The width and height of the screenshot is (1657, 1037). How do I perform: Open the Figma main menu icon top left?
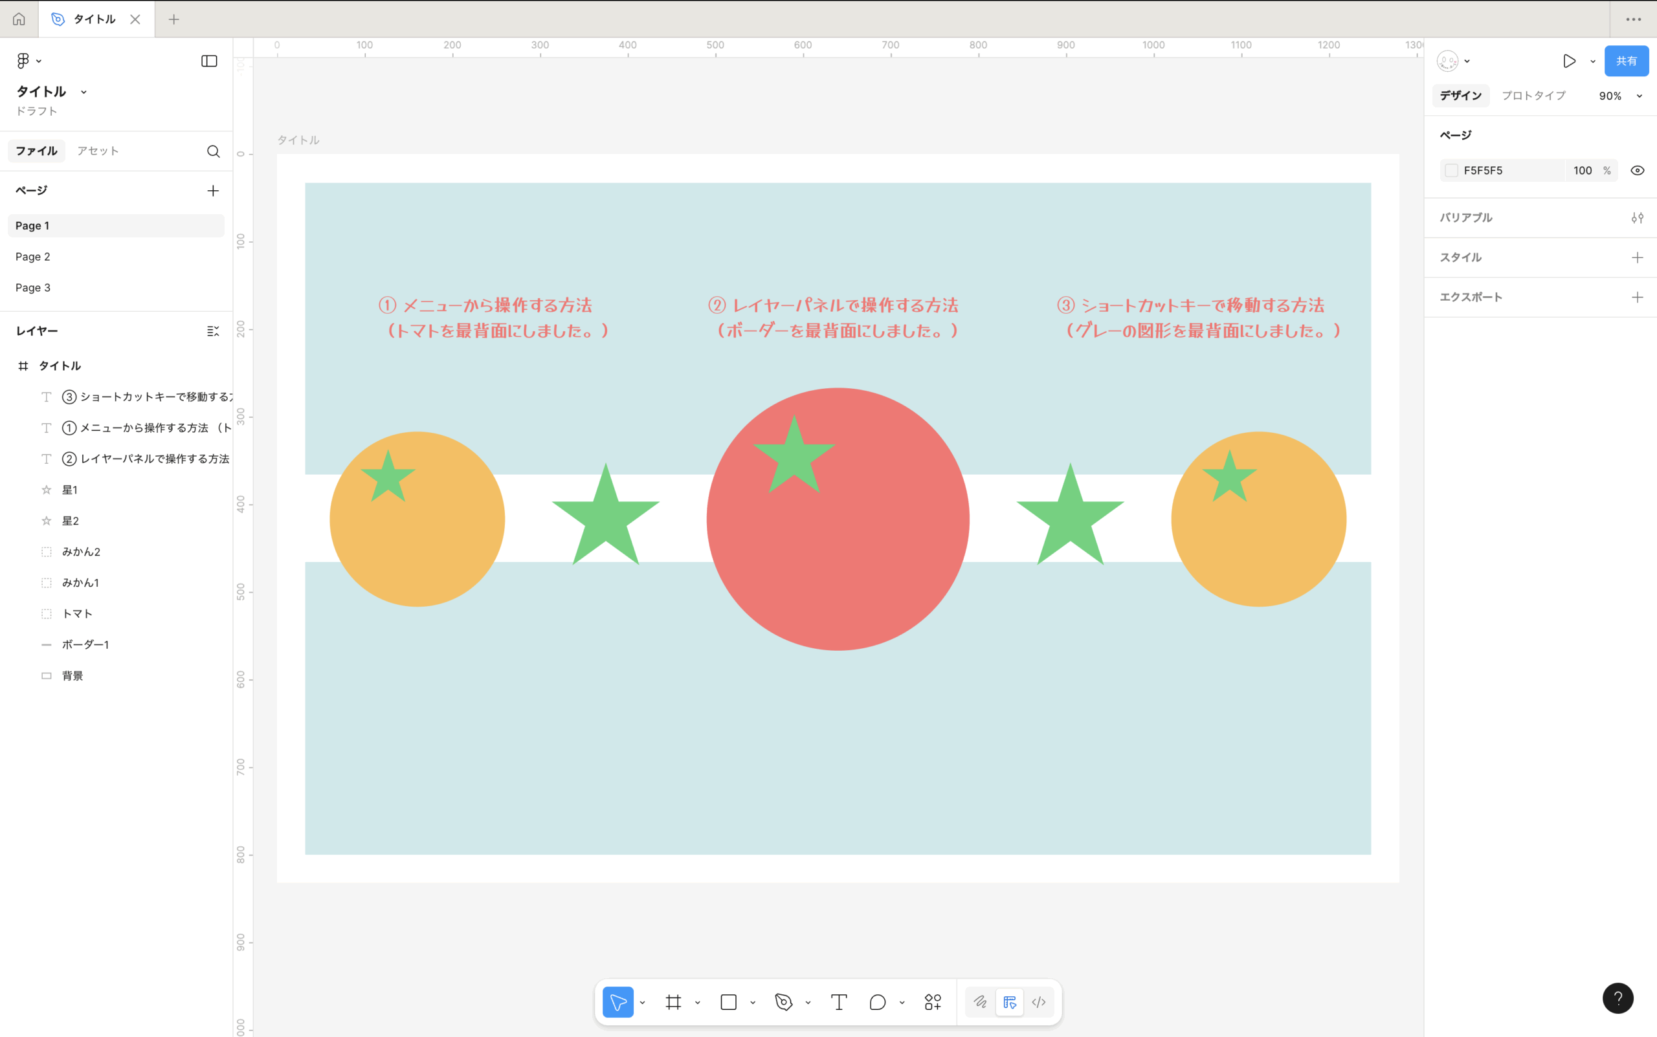24,60
